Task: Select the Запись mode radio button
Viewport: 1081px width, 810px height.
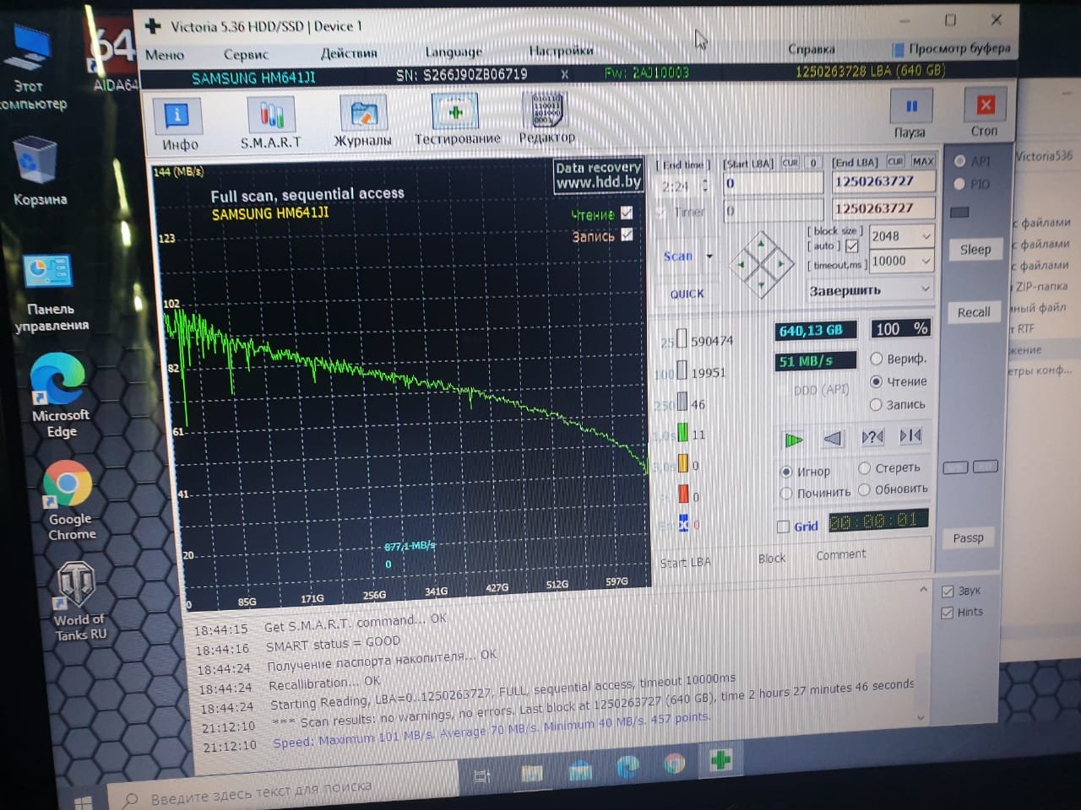Action: click(876, 405)
